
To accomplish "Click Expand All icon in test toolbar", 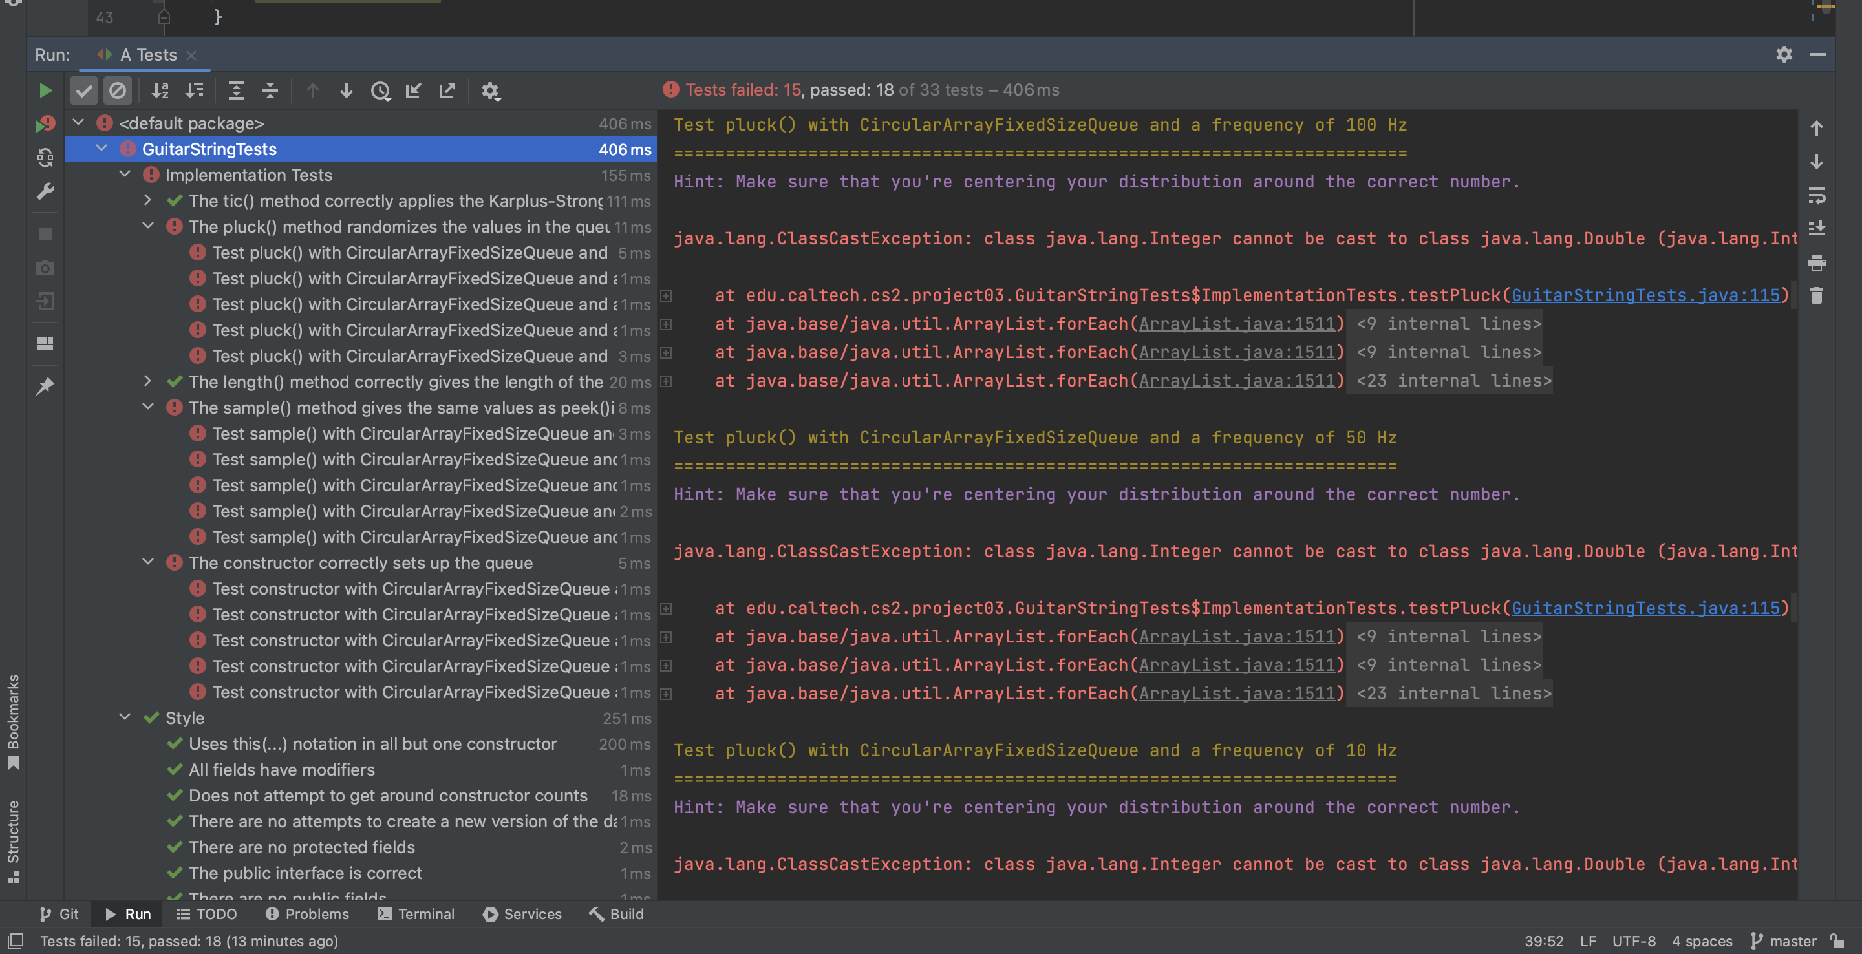I will (235, 90).
